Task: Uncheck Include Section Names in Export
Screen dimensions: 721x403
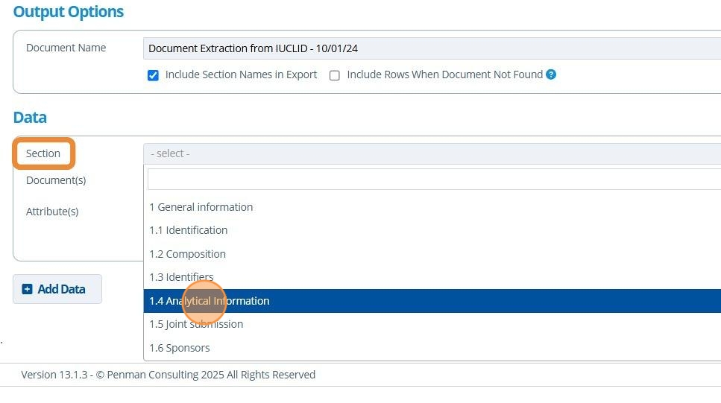Action: click(153, 75)
